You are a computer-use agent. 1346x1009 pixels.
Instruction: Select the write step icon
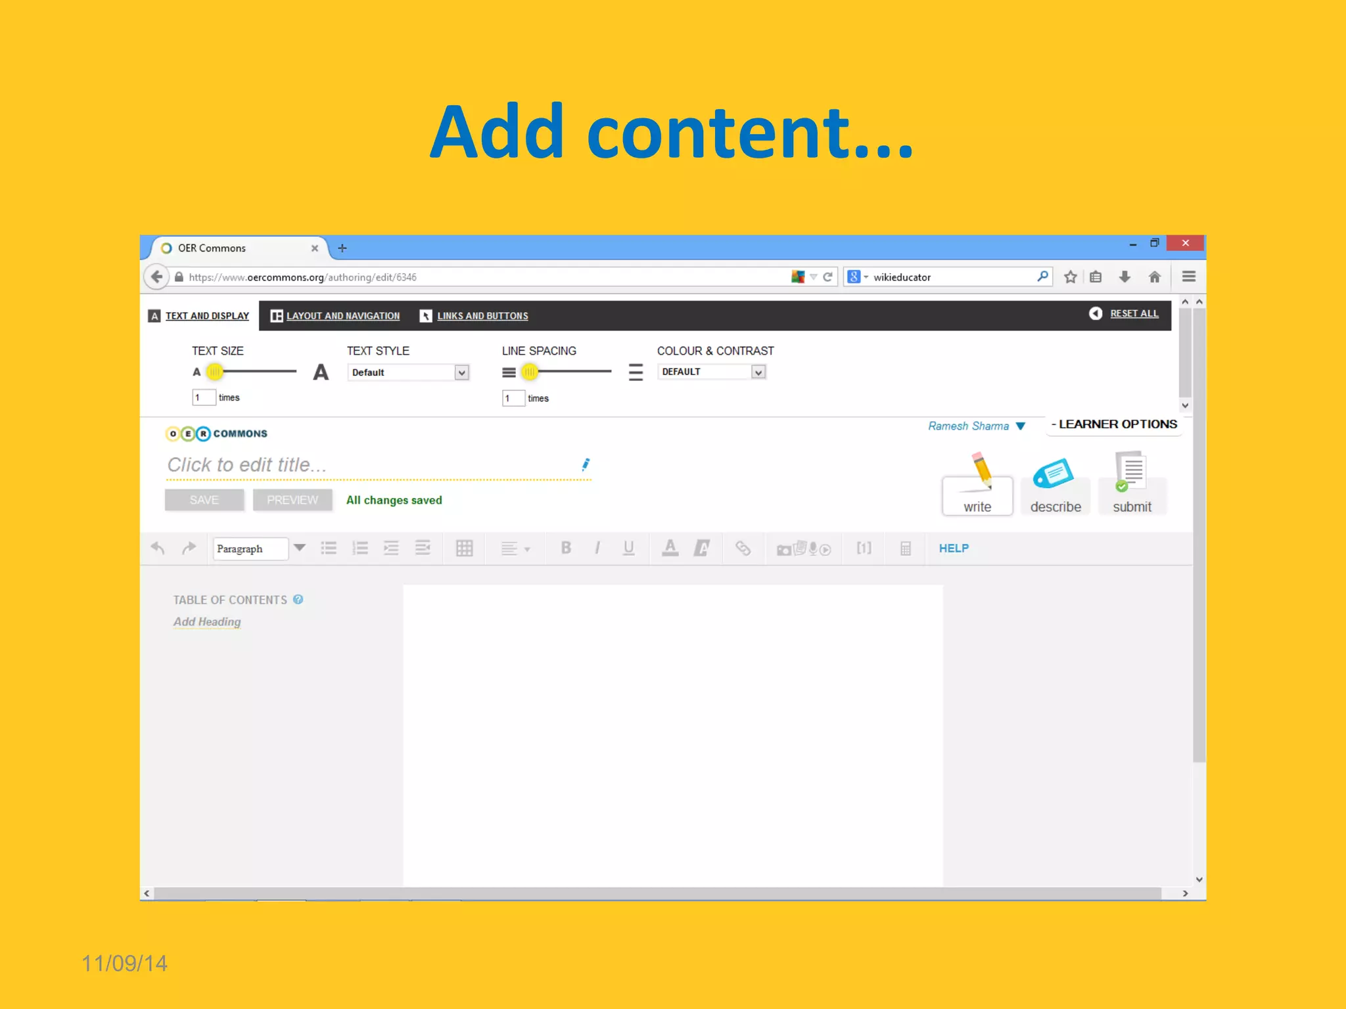point(977,483)
